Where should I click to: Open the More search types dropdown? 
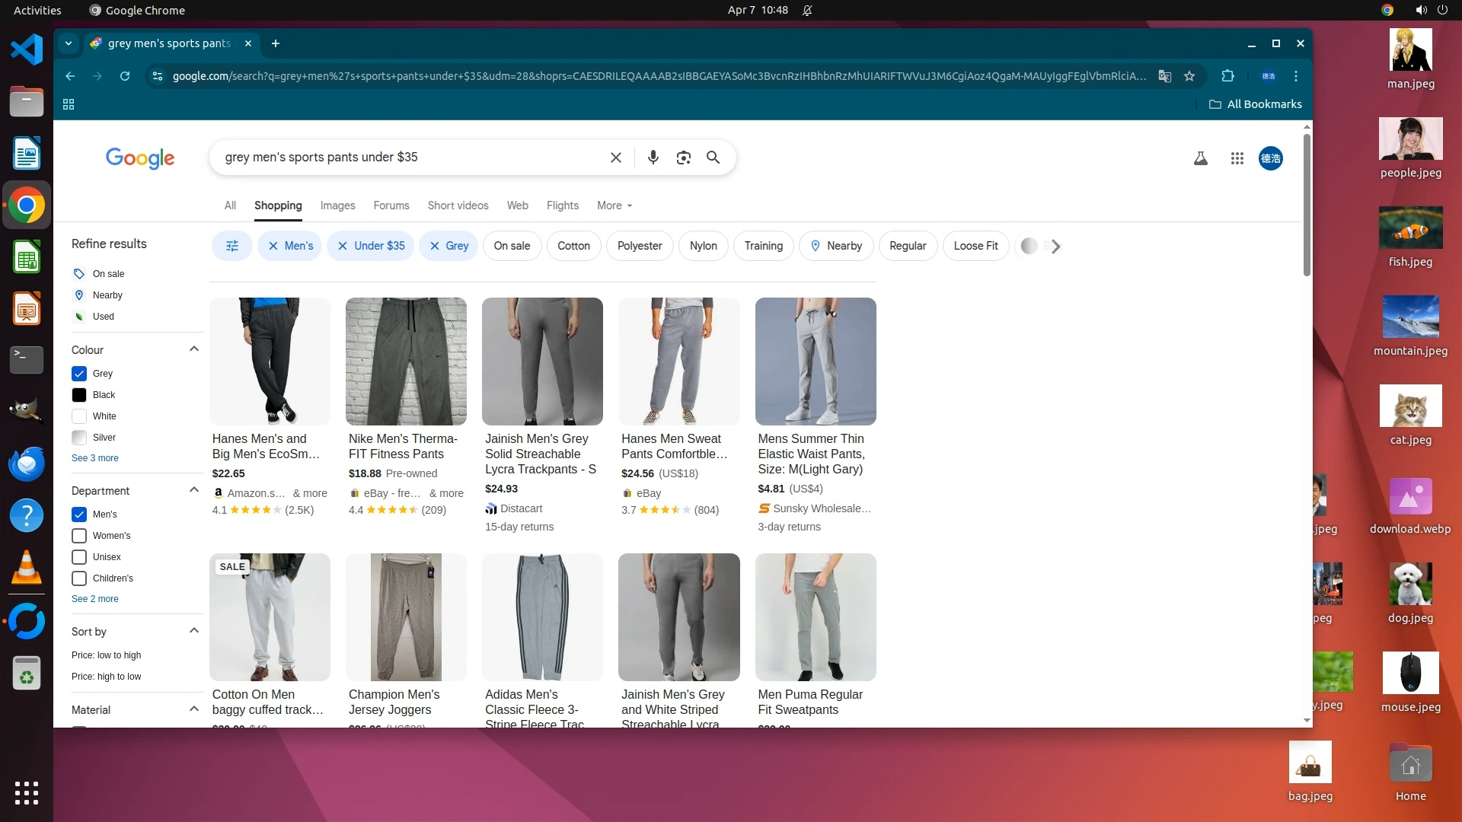point(614,205)
